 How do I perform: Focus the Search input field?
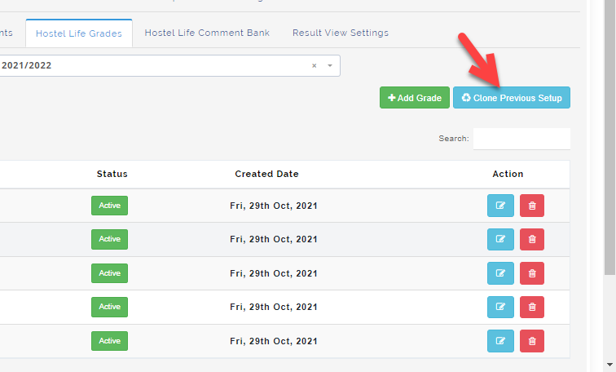(x=521, y=139)
